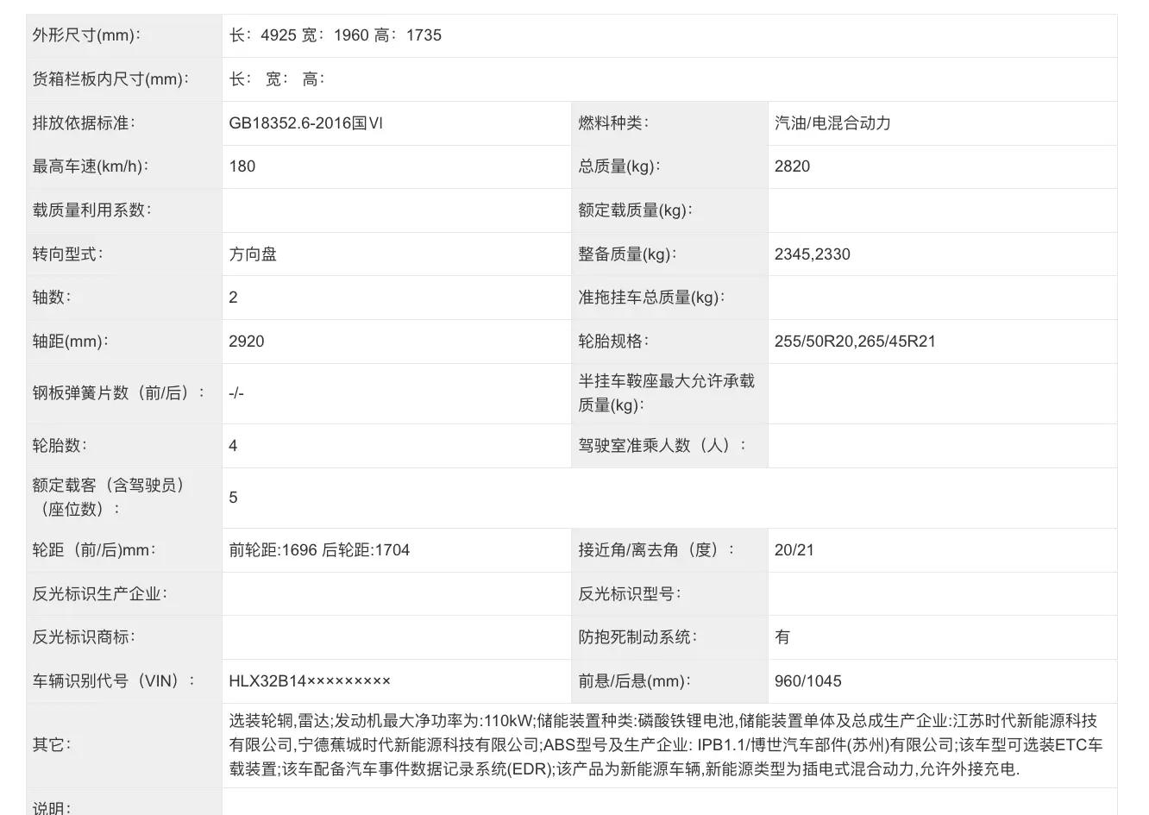Image resolution: width=1149 pixels, height=815 pixels.
Task: Select the wheelbase value 2920
Action: [247, 342]
